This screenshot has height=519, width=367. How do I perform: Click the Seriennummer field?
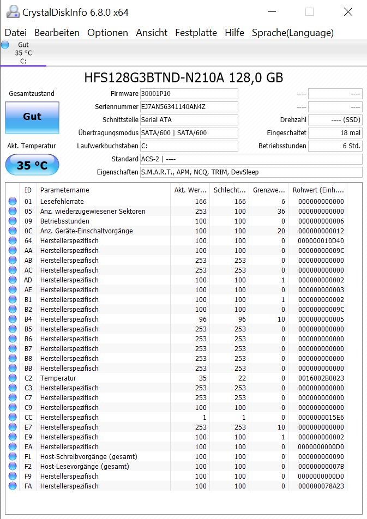pos(189,107)
